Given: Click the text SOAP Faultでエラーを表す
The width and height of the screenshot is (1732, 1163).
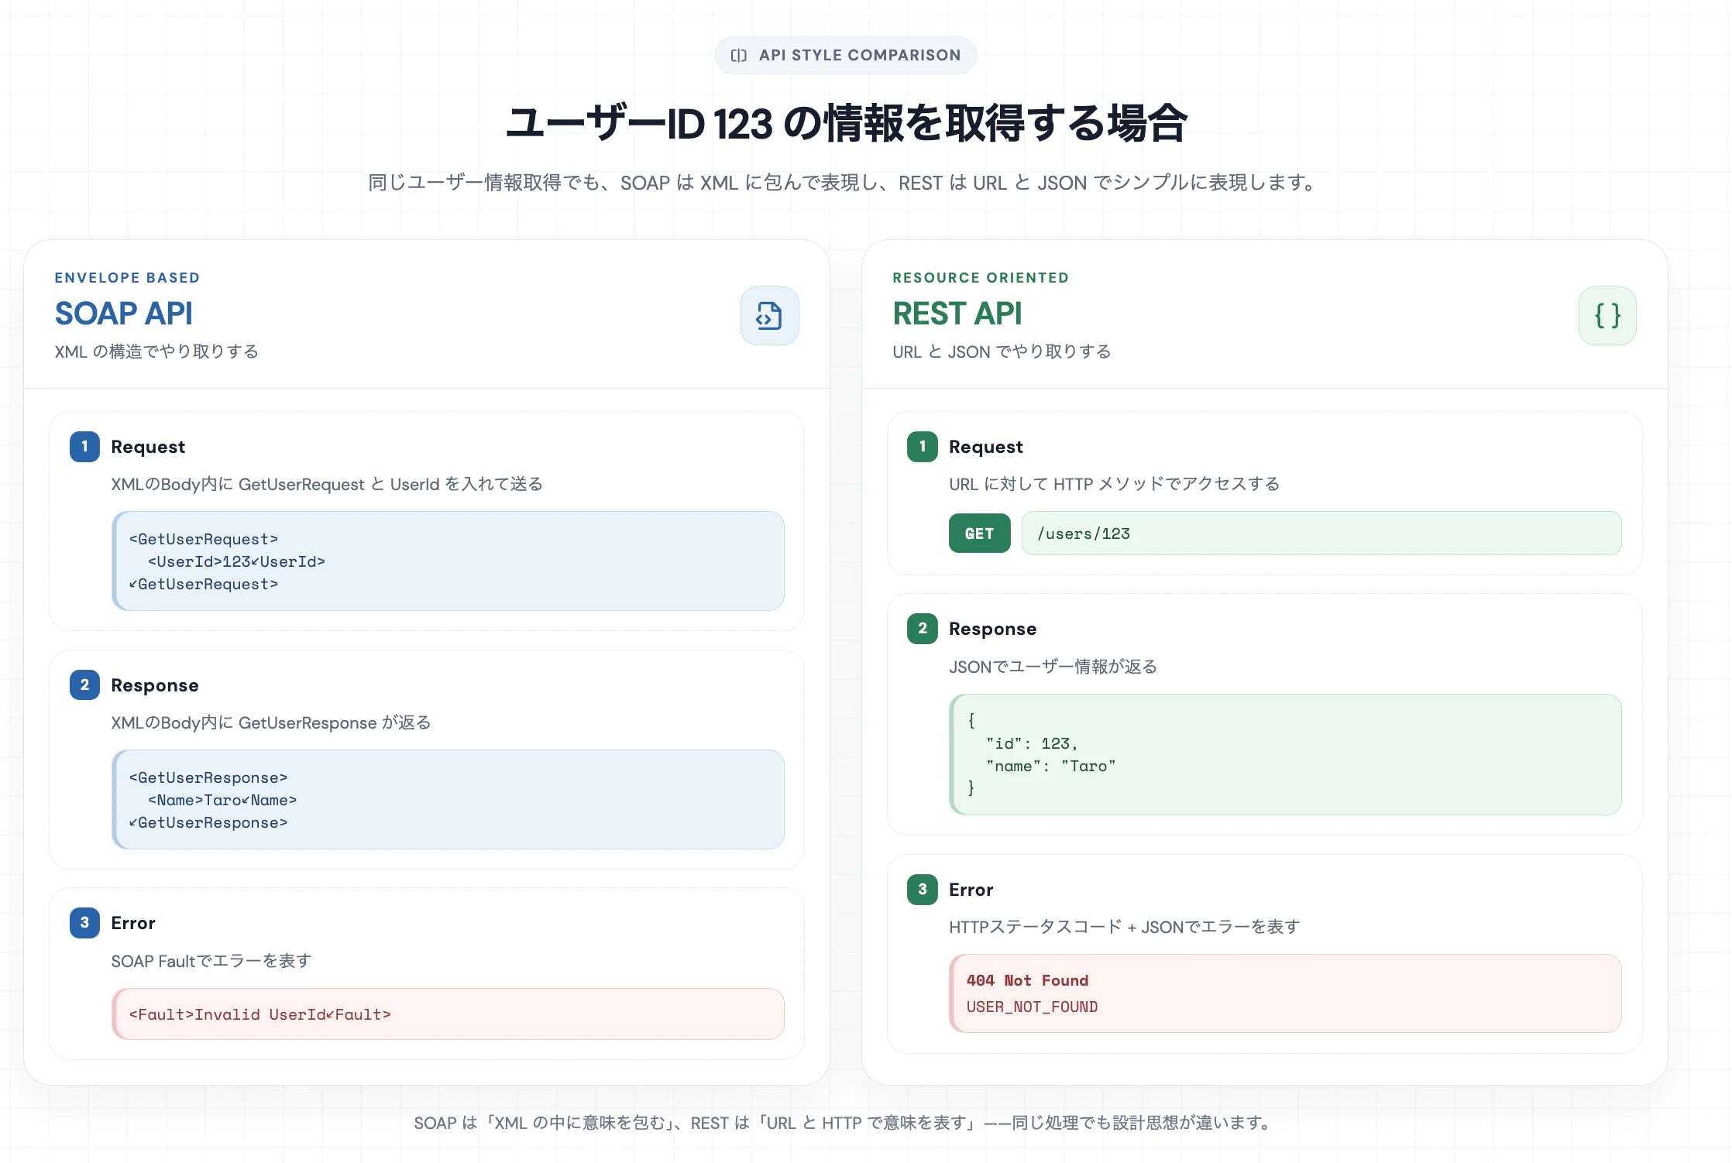Looking at the screenshot, I should click(211, 961).
